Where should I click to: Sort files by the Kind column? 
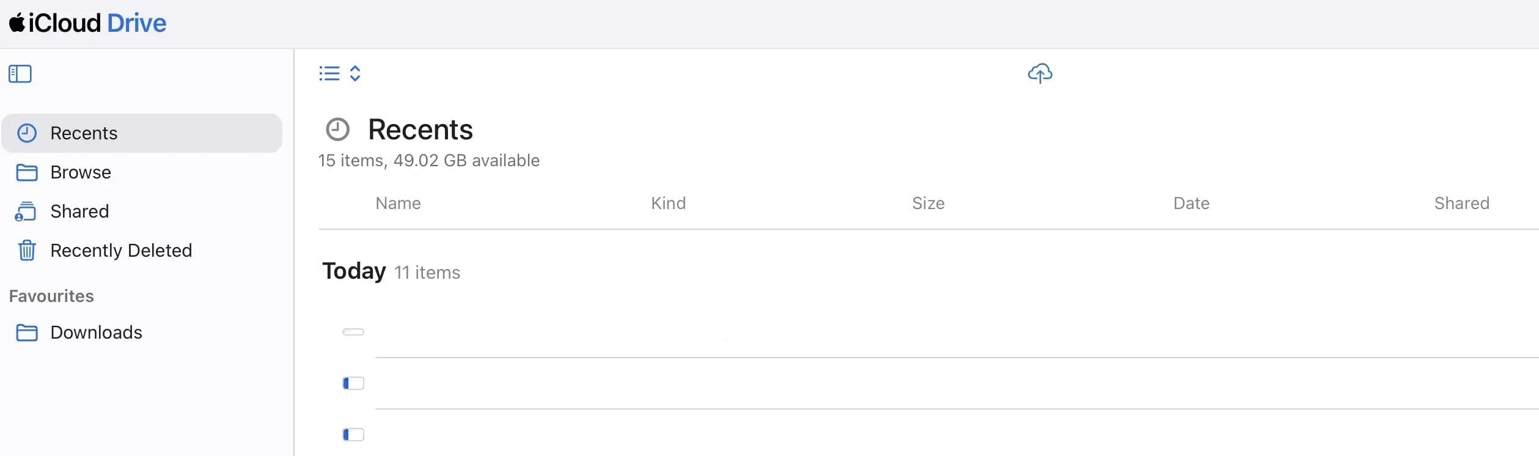click(x=667, y=203)
